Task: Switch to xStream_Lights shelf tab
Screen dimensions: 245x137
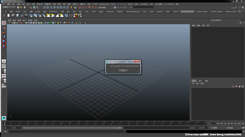Action: click(x=231, y=11)
